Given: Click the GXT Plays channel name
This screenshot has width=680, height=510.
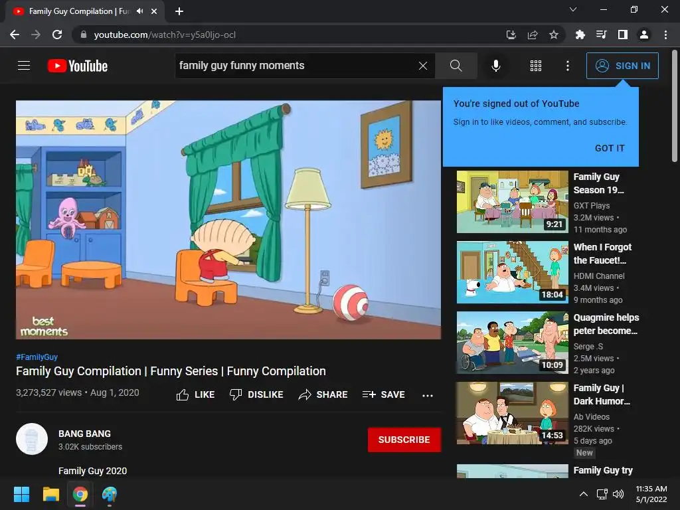Looking at the screenshot, I should coord(592,206).
